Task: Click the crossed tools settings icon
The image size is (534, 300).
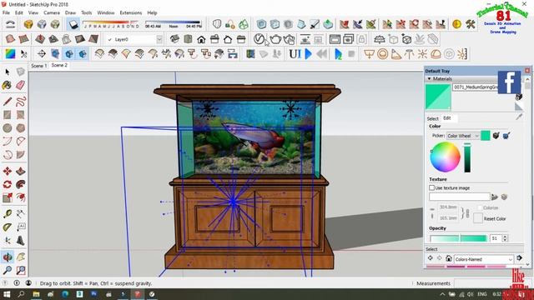Action: [x=471, y=24]
